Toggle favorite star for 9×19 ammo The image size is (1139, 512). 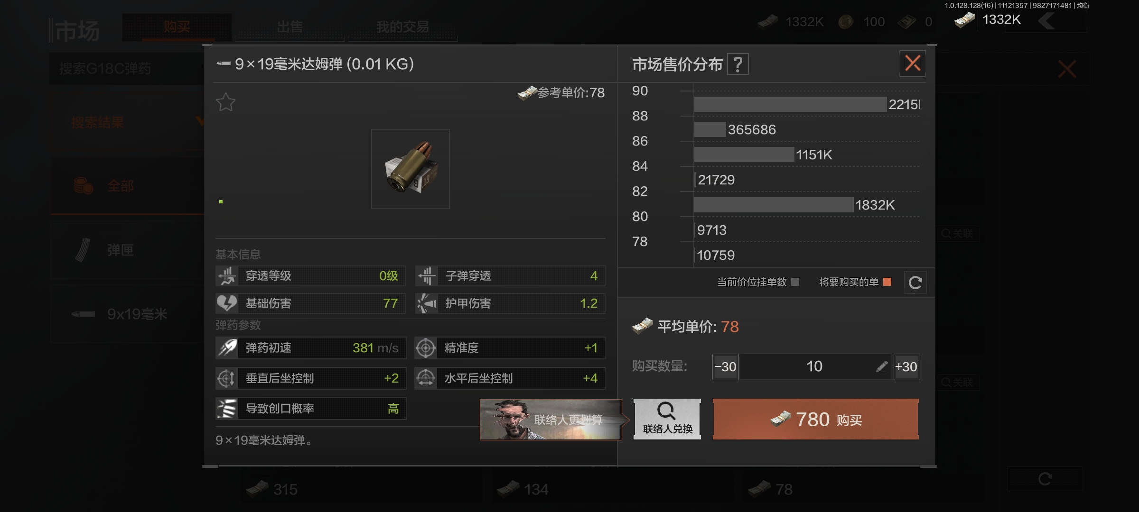pyautogui.click(x=225, y=102)
